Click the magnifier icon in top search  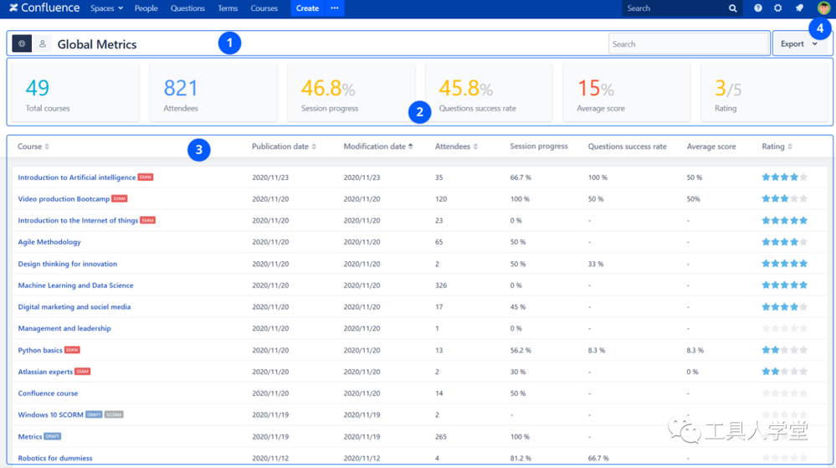point(733,8)
